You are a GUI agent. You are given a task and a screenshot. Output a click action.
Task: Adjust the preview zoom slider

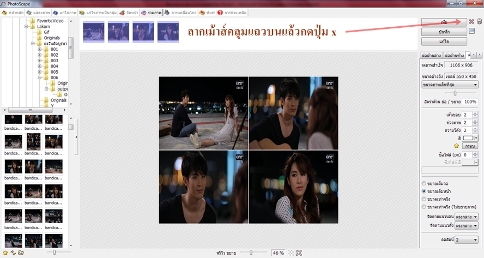point(251,253)
